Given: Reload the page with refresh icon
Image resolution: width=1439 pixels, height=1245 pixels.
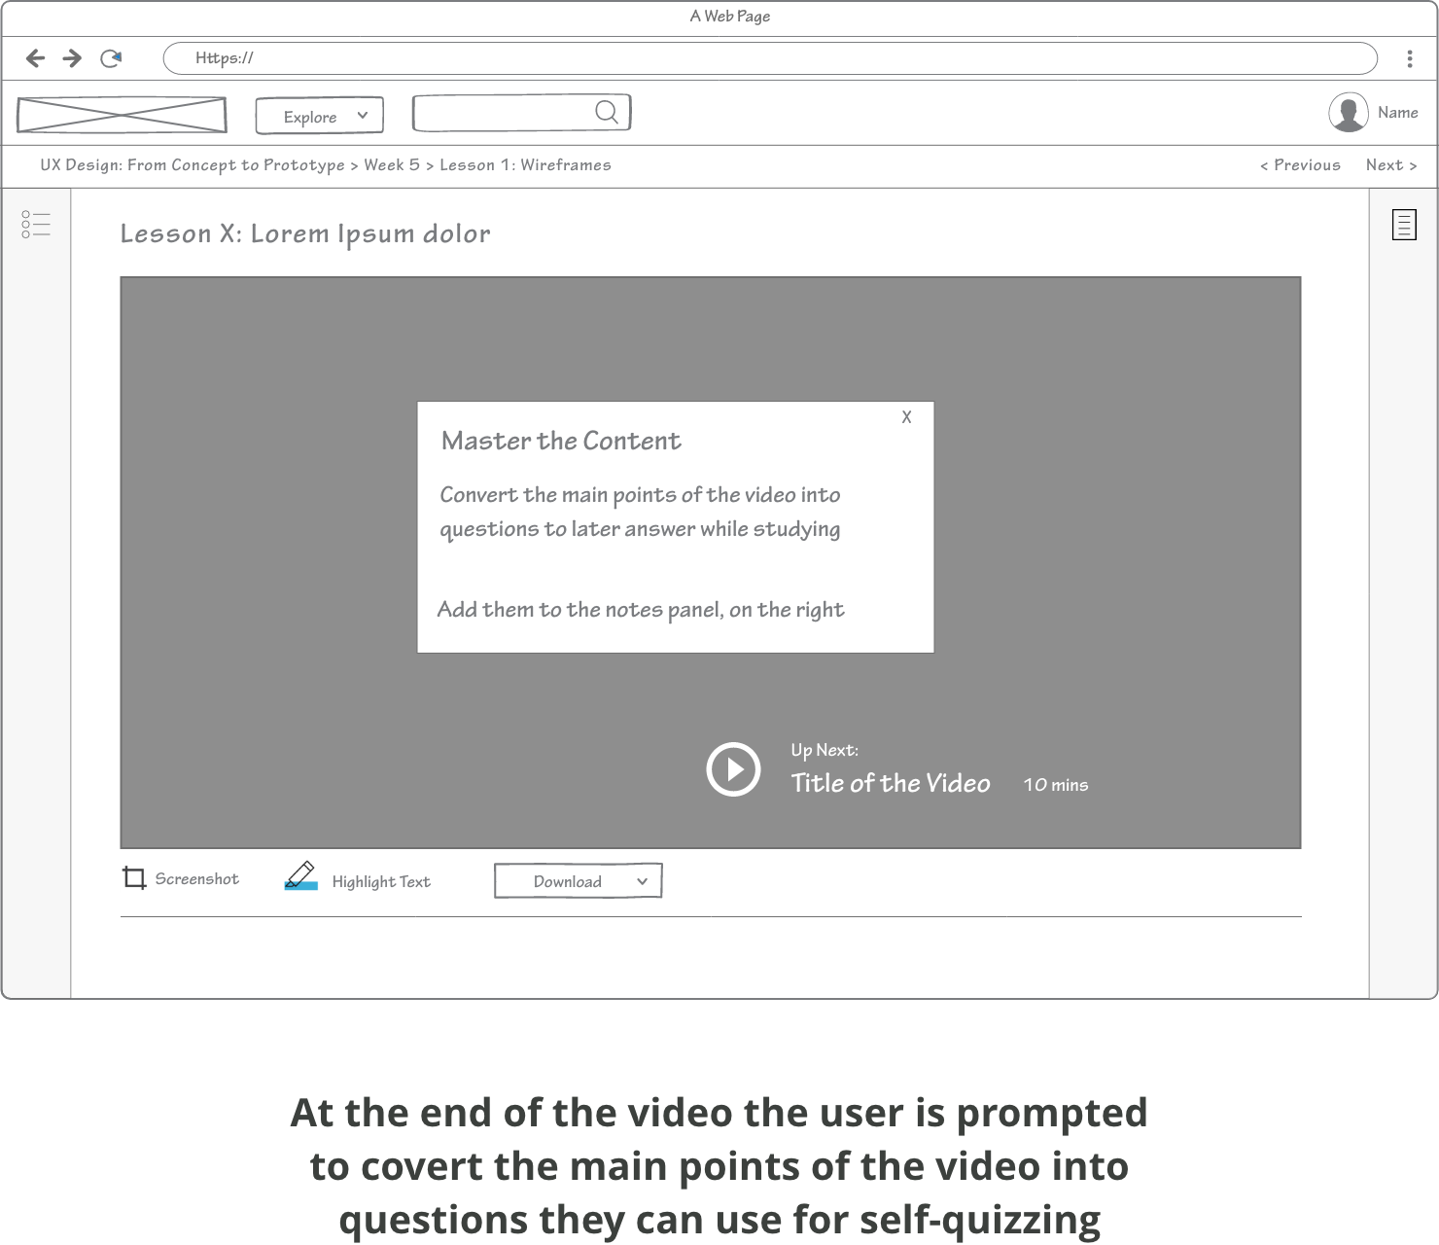Looking at the screenshot, I should pos(111,58).
